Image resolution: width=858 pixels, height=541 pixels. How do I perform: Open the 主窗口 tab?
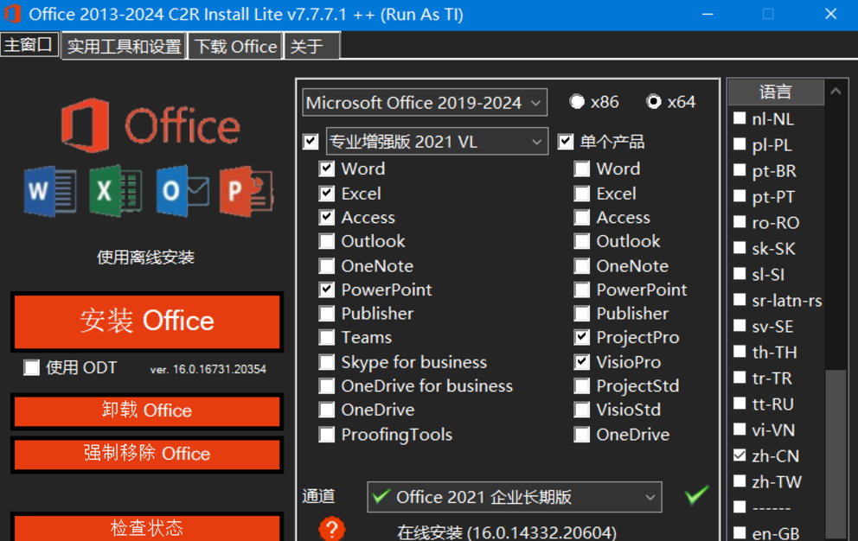pyautogui.click(x=29, y=45)
